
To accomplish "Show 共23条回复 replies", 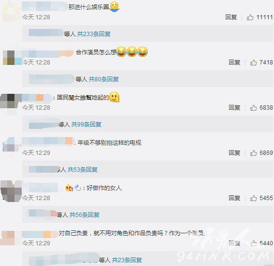I will click(x=127, y=260).
